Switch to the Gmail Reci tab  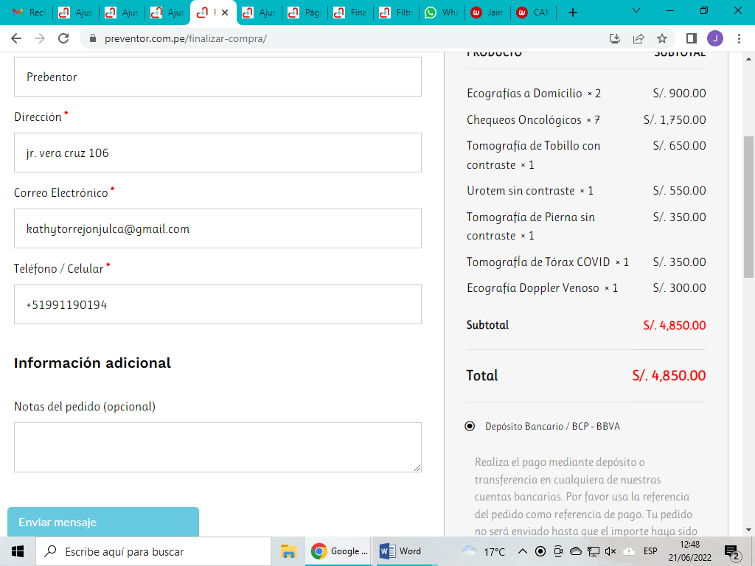29,13
